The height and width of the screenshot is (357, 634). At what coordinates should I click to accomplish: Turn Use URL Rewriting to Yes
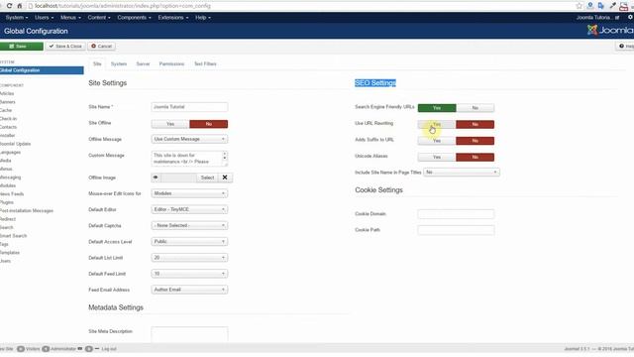(437, 124)
